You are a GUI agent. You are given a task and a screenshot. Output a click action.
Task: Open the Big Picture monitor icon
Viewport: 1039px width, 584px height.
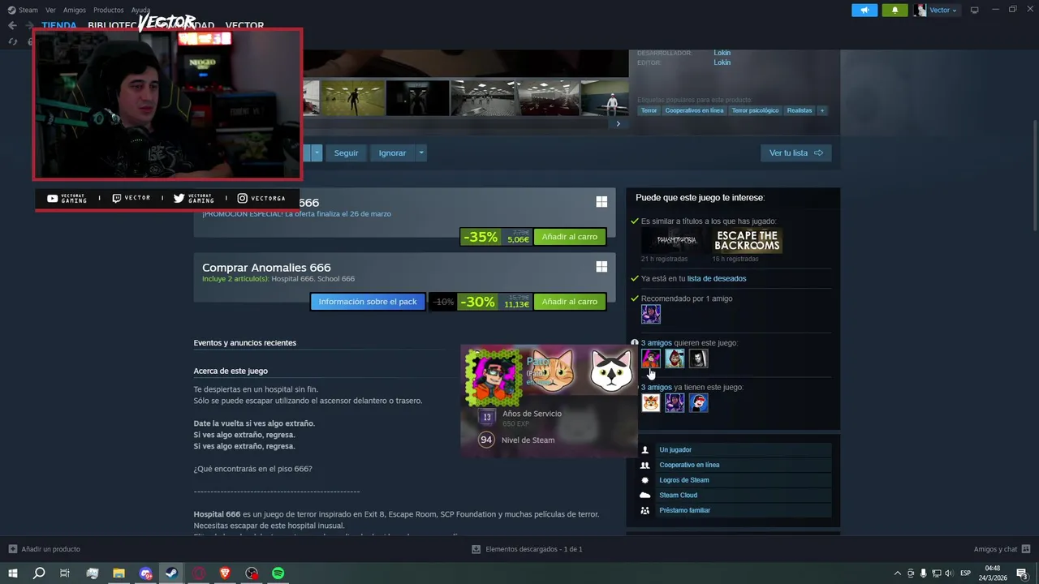coord(974,10)
